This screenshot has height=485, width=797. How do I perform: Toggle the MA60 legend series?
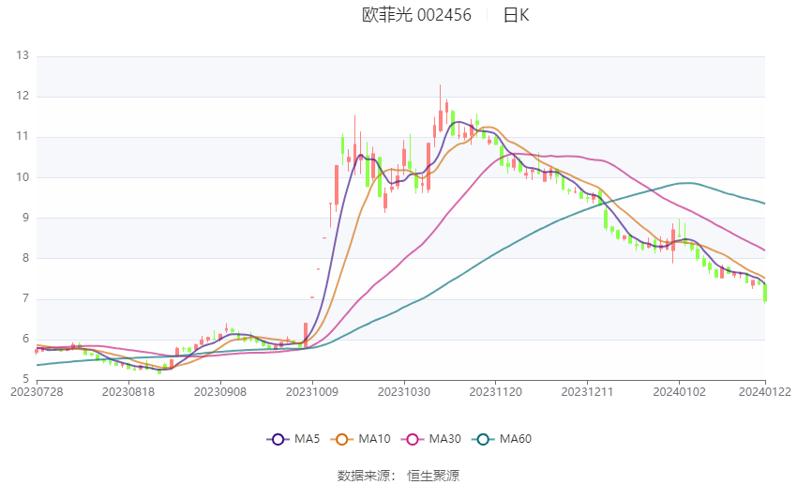[502, 439]
